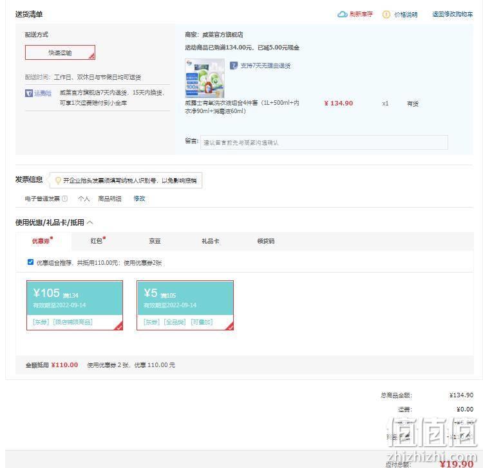Open product title 威露士有氧洗衣液组合4件套
483x468 pixels.
click(241, 107)
